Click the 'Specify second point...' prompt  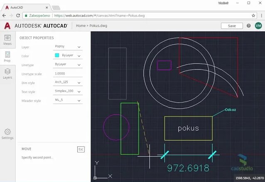[37, 158]
